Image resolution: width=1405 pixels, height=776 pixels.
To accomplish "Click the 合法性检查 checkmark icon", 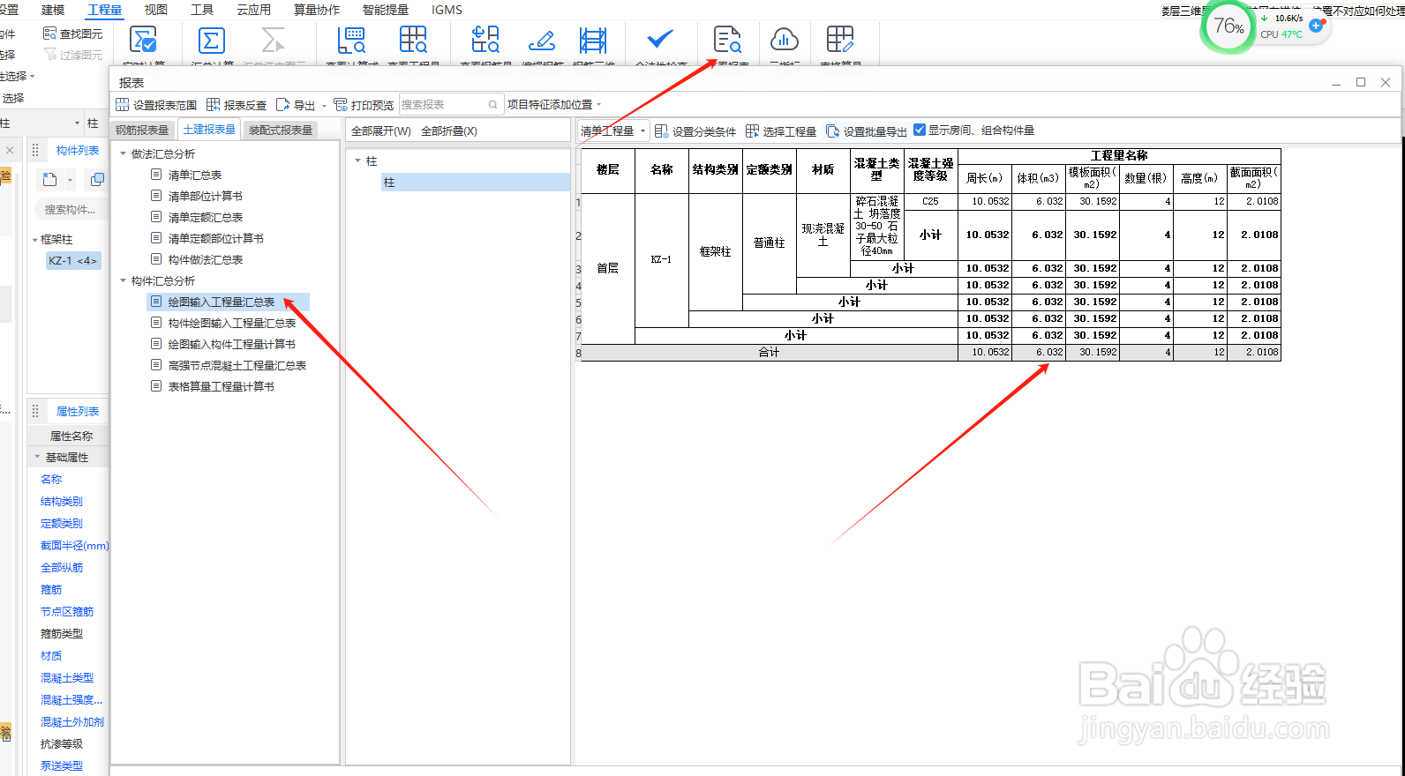I will pos(660,39).
